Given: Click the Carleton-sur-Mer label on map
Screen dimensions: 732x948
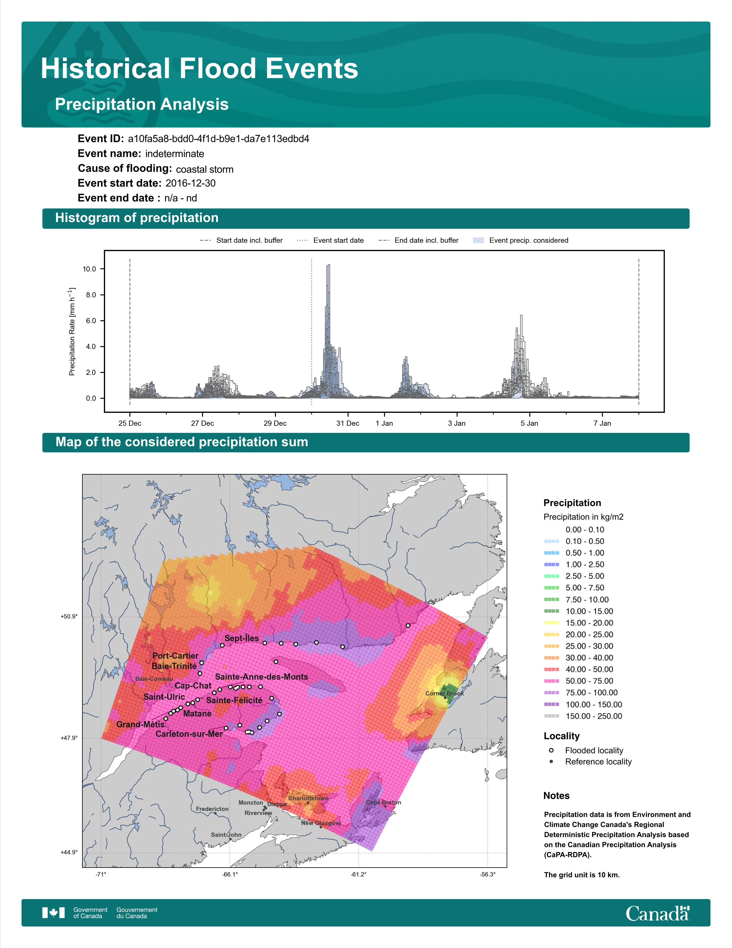Looking at the screenshot, I should pos(189,734).
